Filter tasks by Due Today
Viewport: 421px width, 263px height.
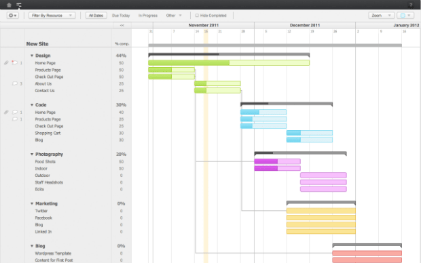point(121,16)
